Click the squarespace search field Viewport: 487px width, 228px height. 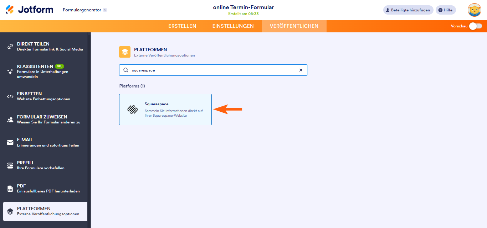click(213, 70)
